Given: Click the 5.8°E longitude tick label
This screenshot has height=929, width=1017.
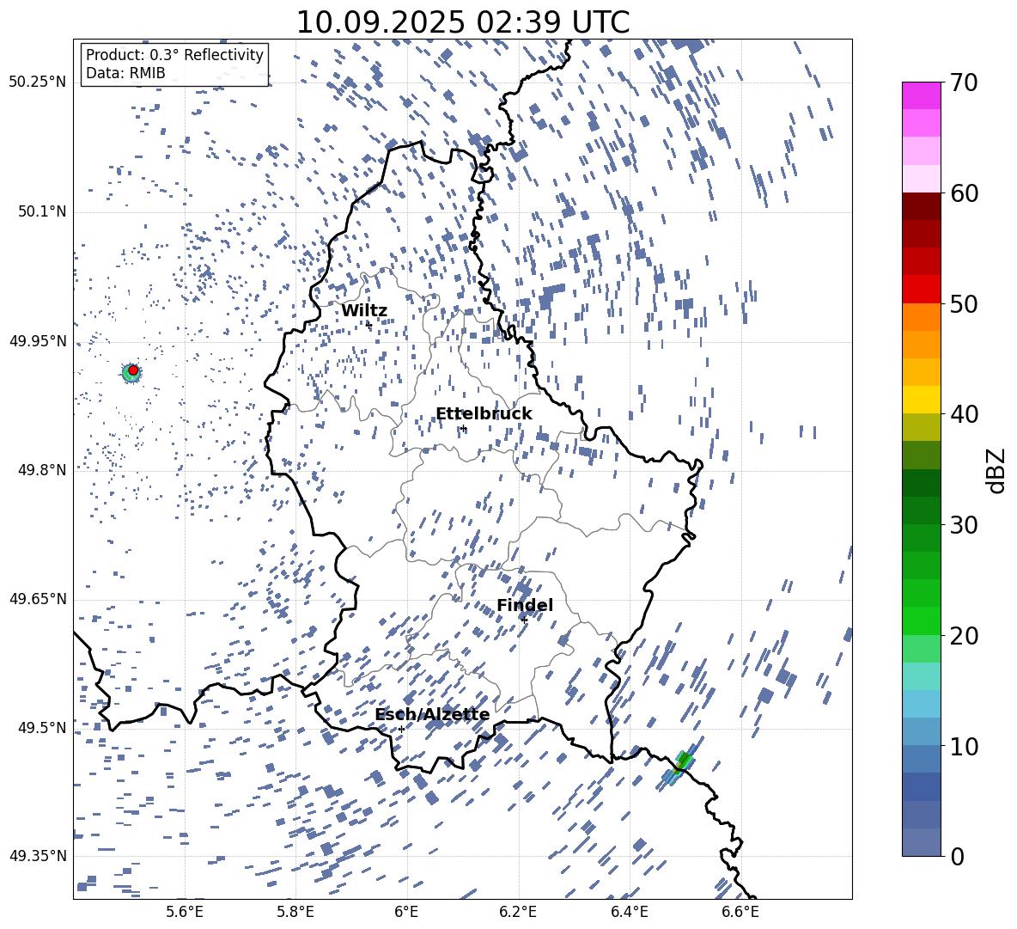Looking at the screenshot, I should [295, 912].
